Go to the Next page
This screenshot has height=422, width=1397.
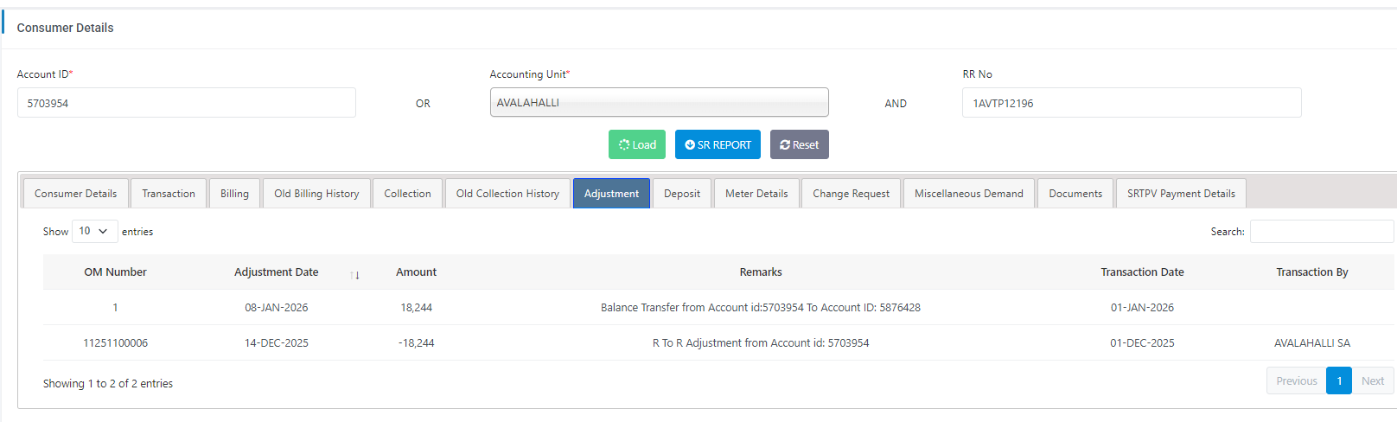coord(1372,380)
